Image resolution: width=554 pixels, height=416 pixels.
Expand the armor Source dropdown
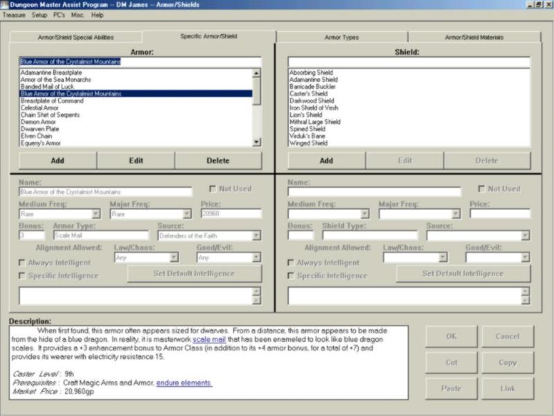(256, 236)
